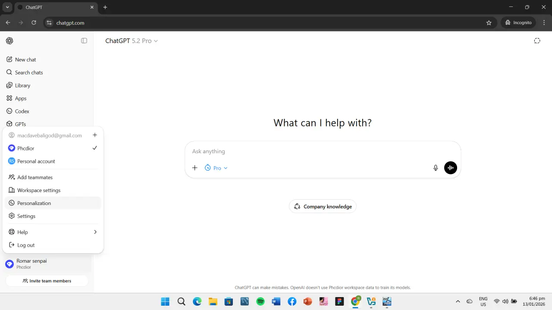Open the Pro thinking mode dropdown

(x=216, y=168)
